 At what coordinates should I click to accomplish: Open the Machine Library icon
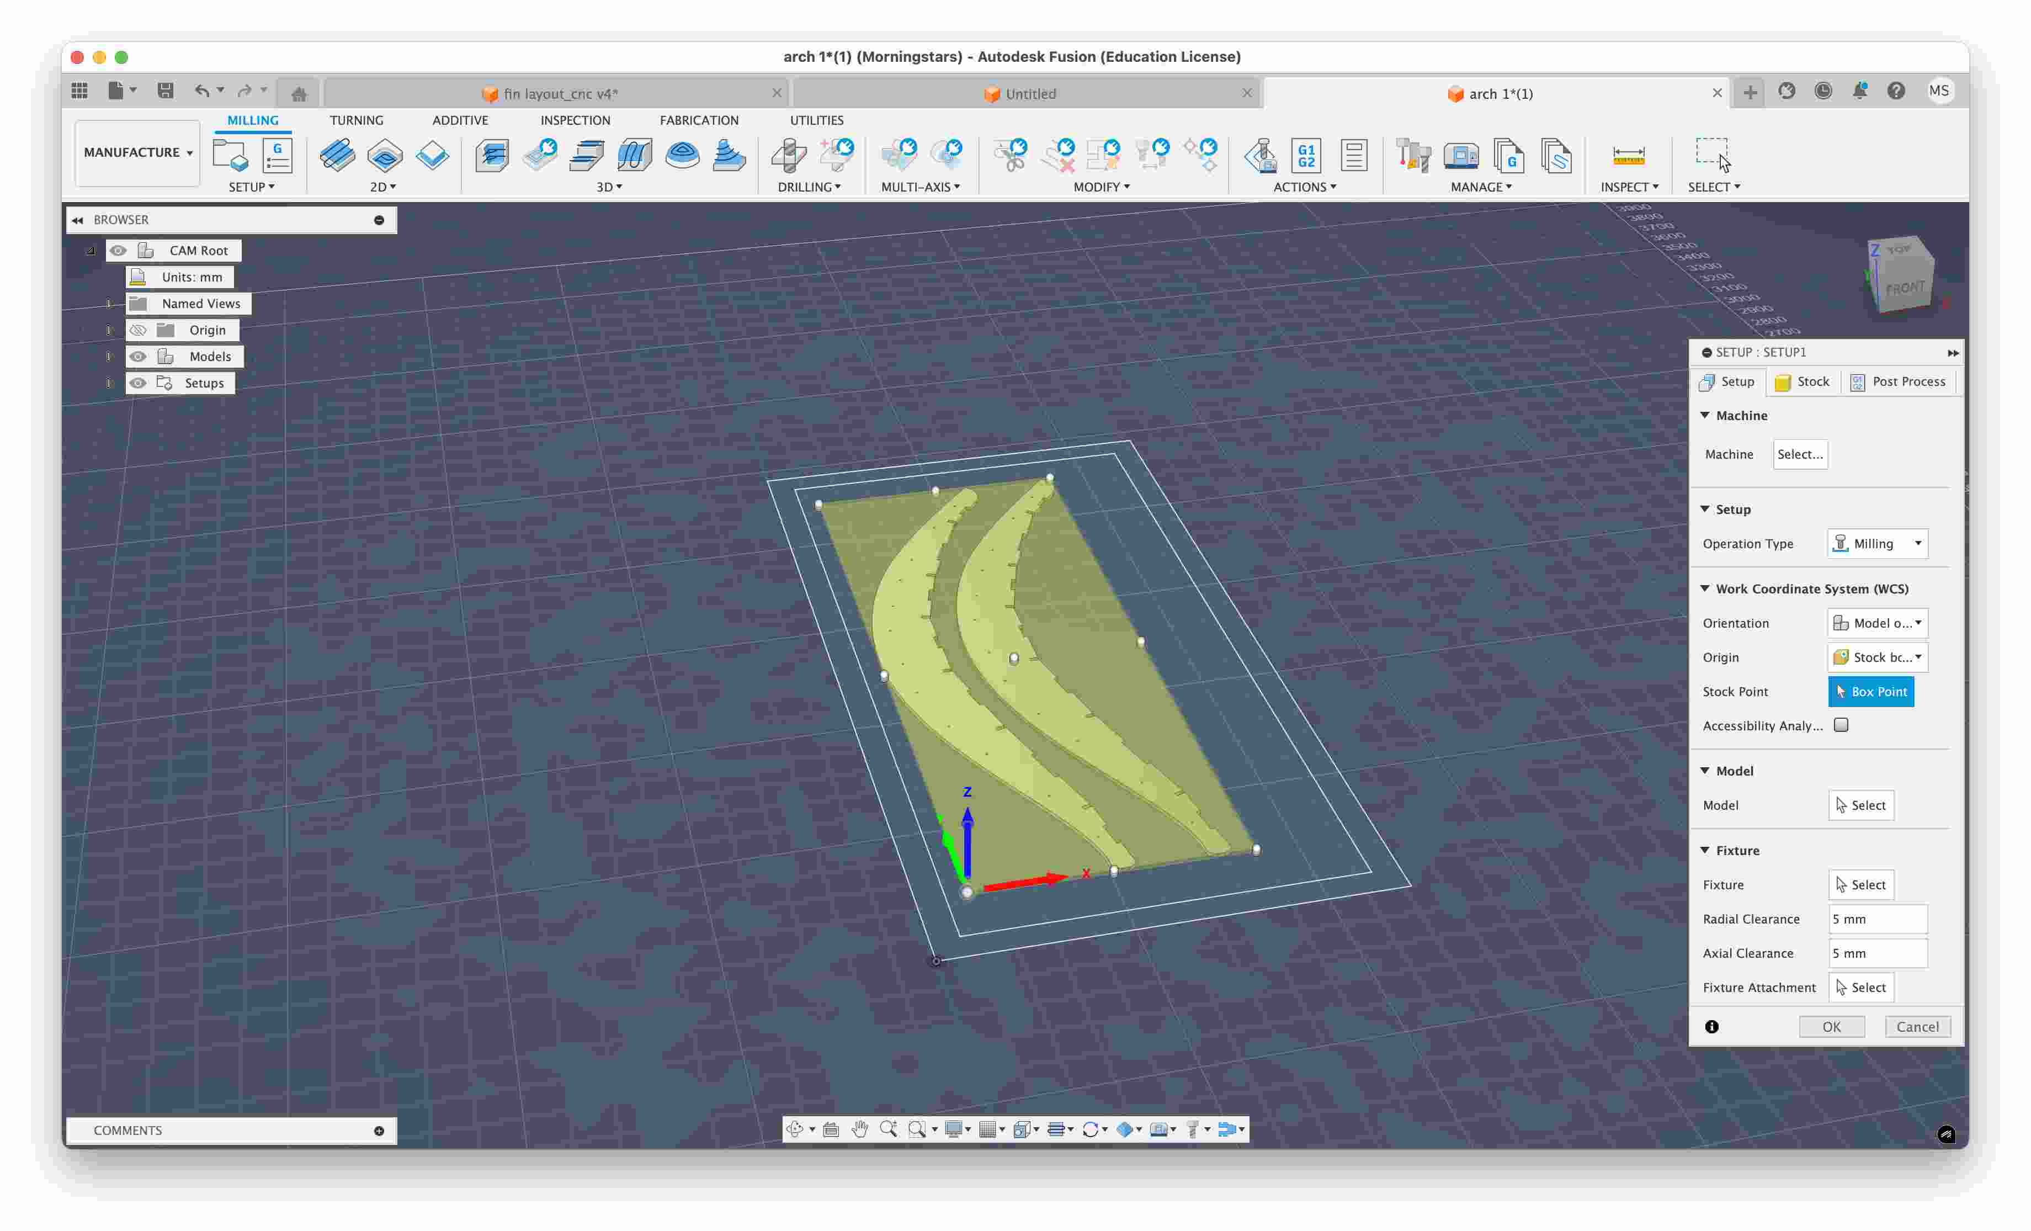tap(1460, 155)
